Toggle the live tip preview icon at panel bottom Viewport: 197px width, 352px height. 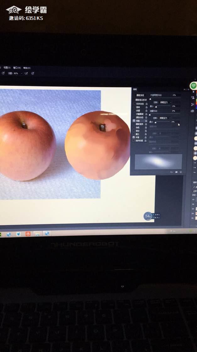tap(172, 172)
